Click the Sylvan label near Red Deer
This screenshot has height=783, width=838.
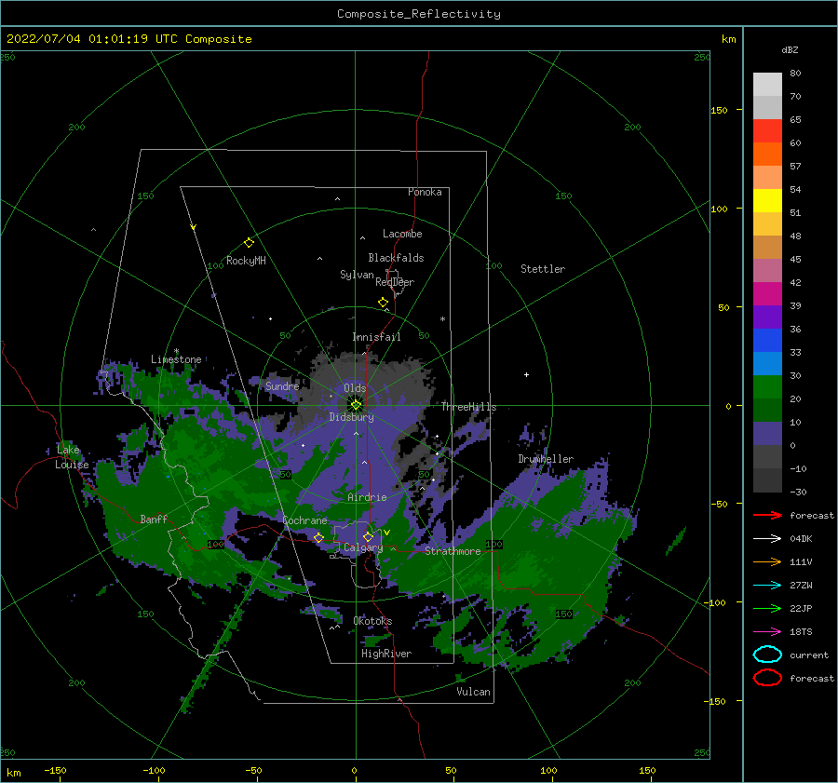pyautogui.click(x=357, y=275)
